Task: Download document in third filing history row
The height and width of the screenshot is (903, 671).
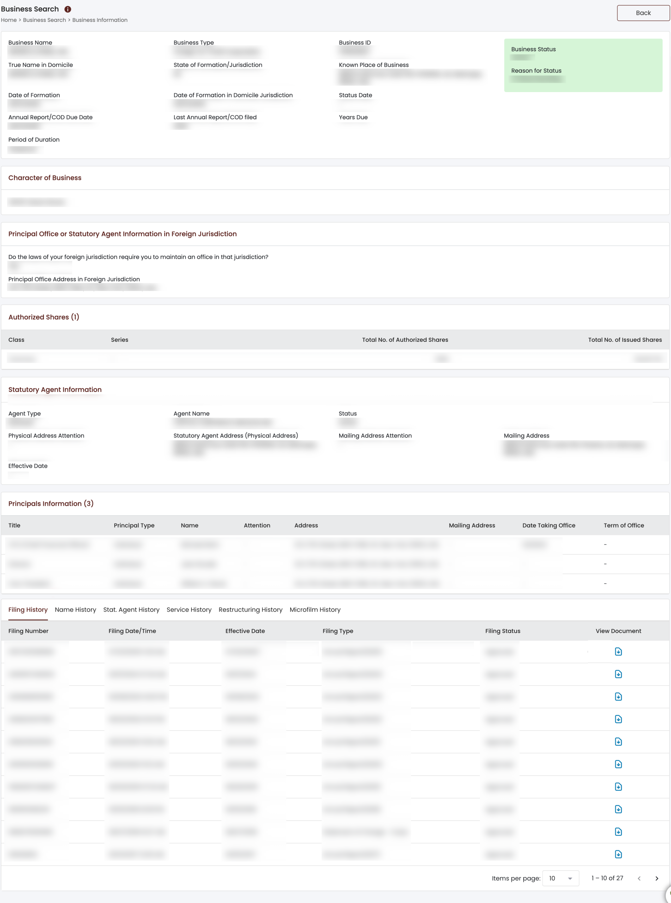Action: [x=618, y=697]
